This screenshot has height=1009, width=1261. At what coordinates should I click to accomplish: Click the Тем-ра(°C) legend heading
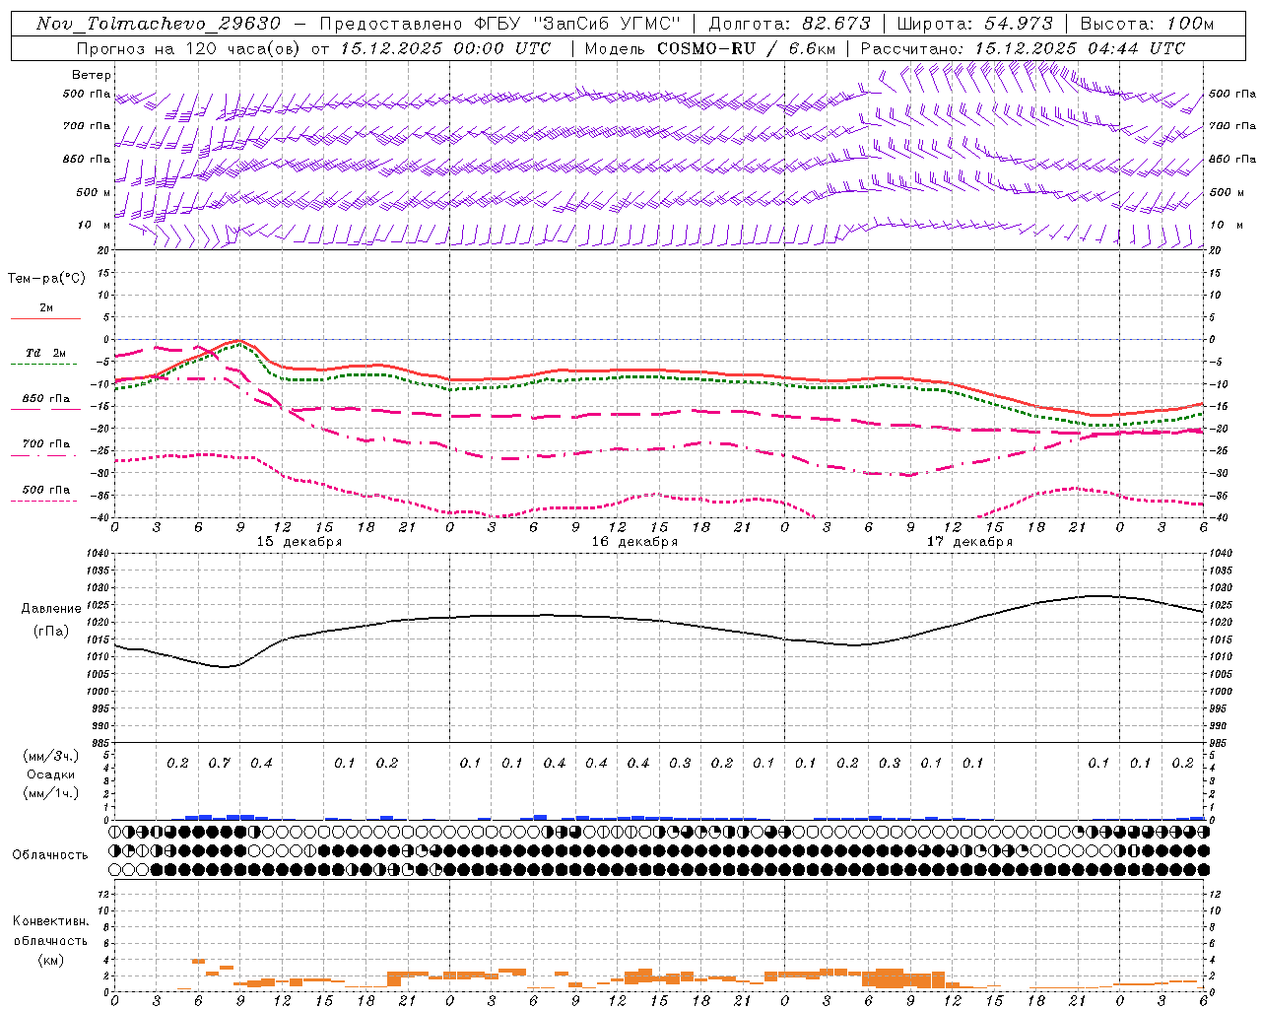click(x=46, y=278)
